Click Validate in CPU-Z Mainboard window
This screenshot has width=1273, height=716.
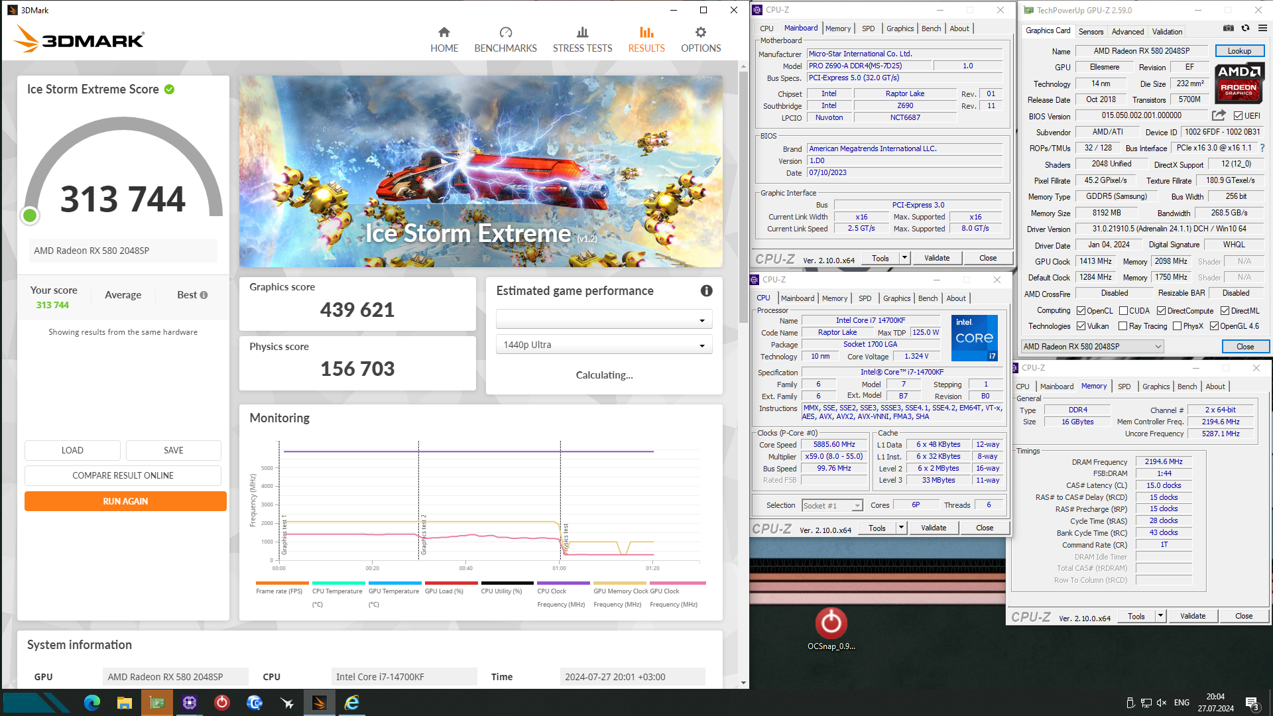pyautogui.click(x=937, y=259)
